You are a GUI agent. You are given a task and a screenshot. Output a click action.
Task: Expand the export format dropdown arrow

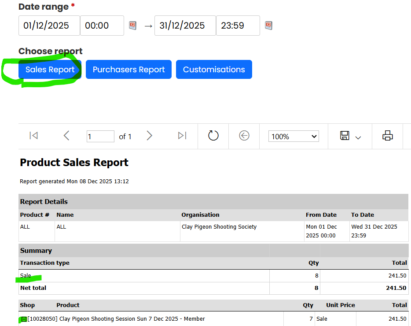tap(357, 138)
